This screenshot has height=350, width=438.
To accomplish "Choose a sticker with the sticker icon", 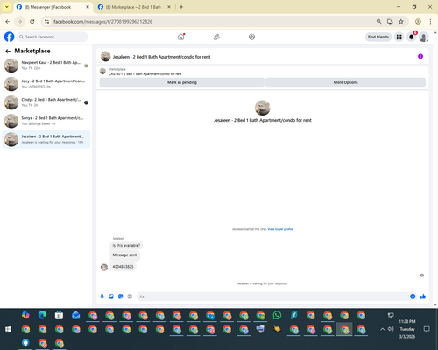I will pyautogui.click(x=121, y=297).
